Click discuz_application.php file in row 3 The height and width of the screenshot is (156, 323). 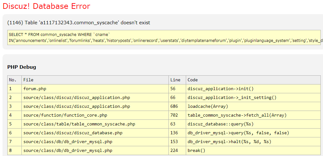point(95,107)
